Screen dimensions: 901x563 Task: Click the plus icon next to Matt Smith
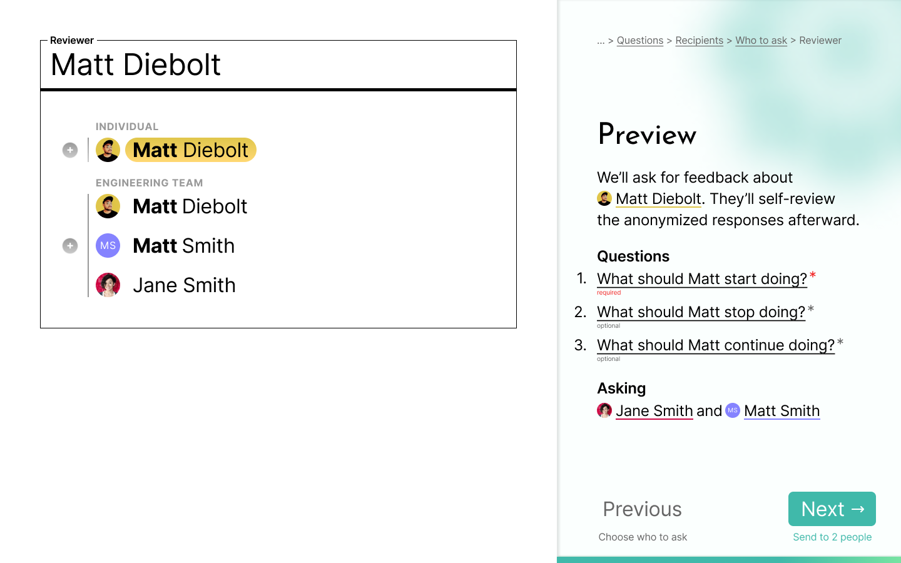(x=69, y=246)
